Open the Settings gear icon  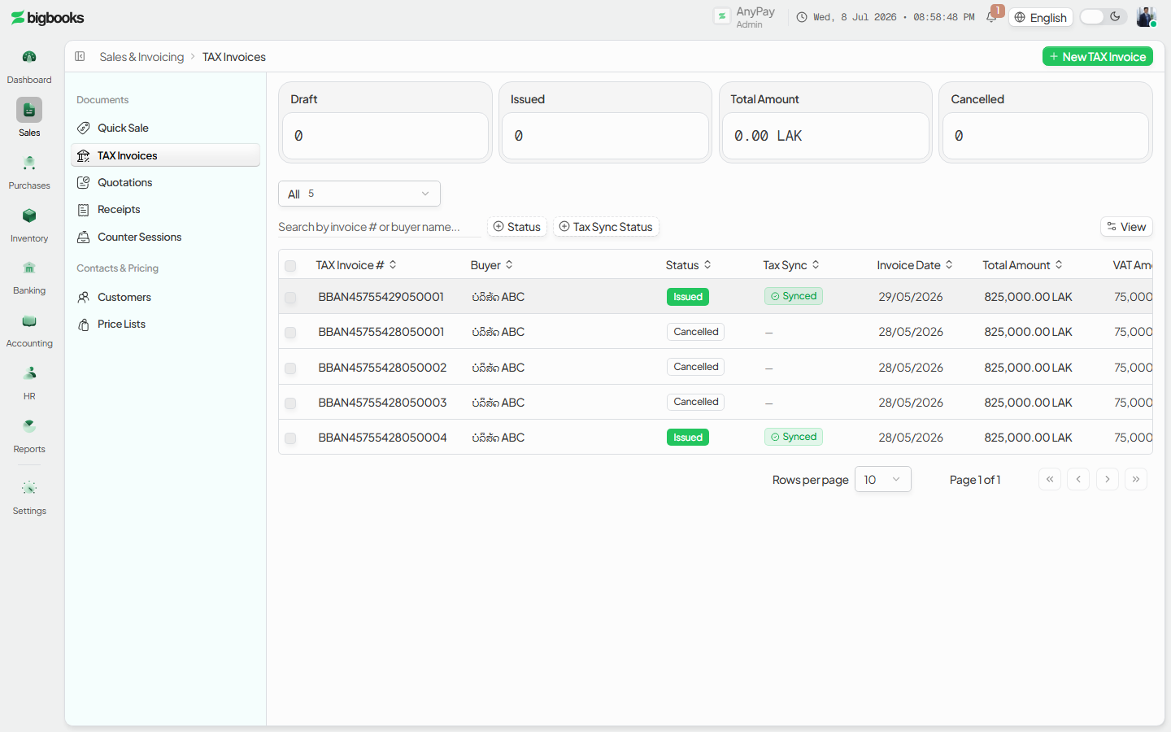point(29,488)
